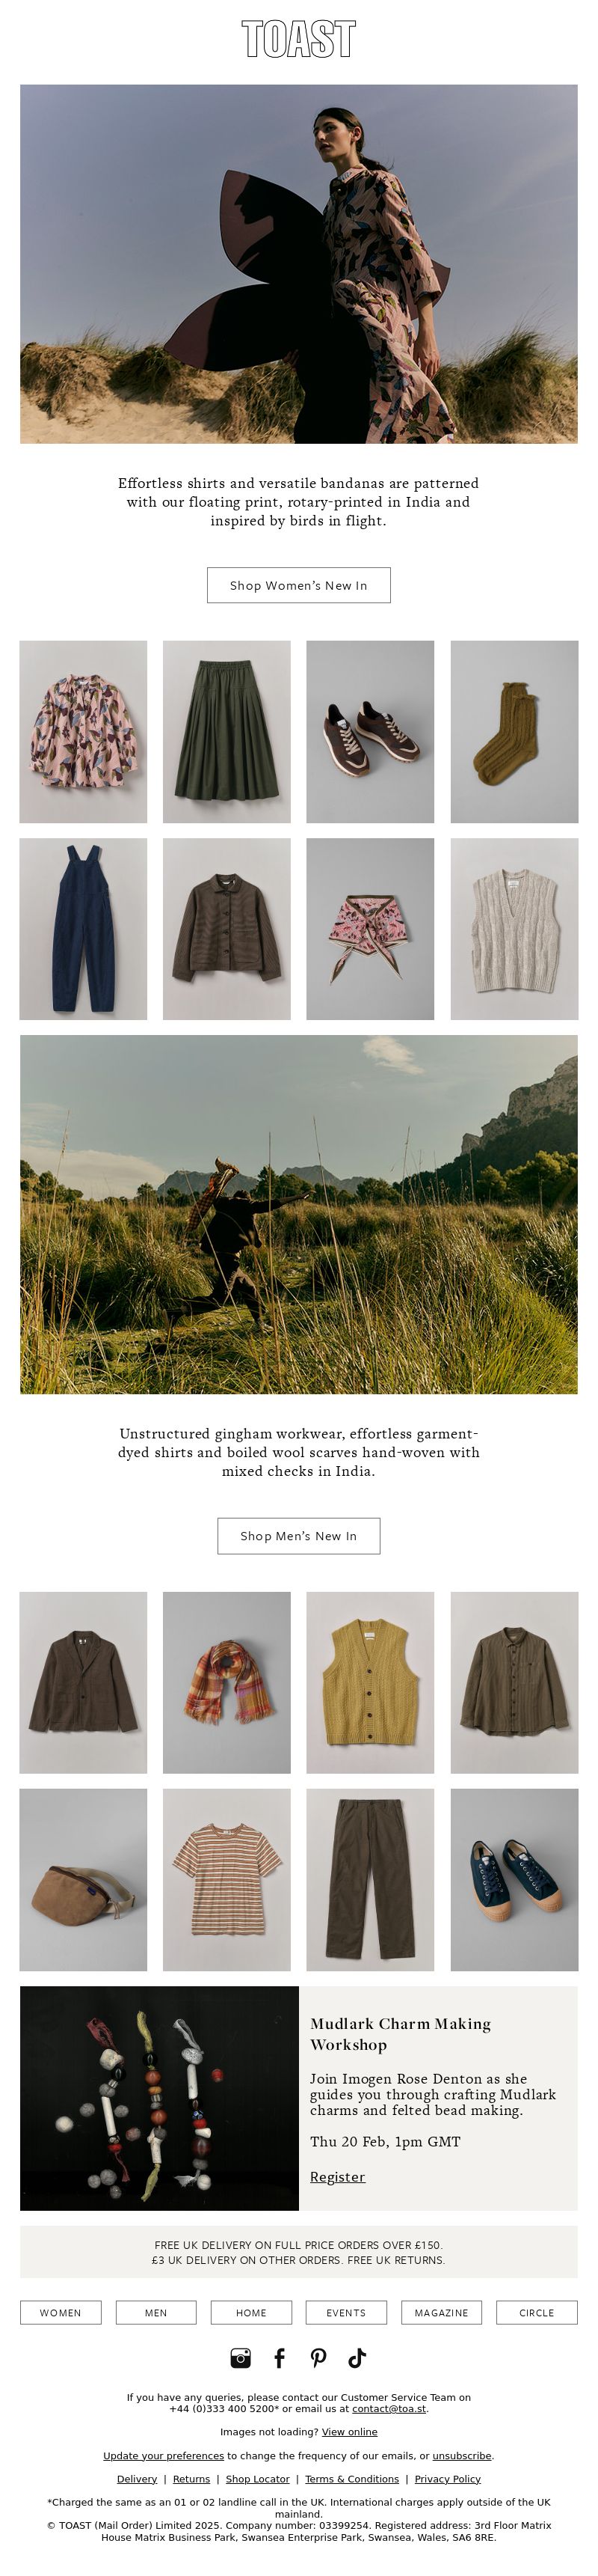Open the Update your preferences link
Screen dimensions: 598x2576
(x=164, y=2455)
